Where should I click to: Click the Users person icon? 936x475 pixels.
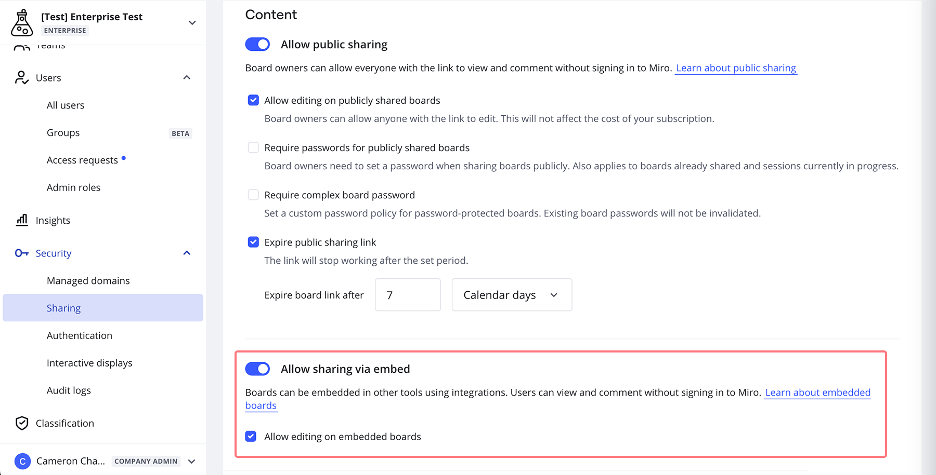coord(21,78)
